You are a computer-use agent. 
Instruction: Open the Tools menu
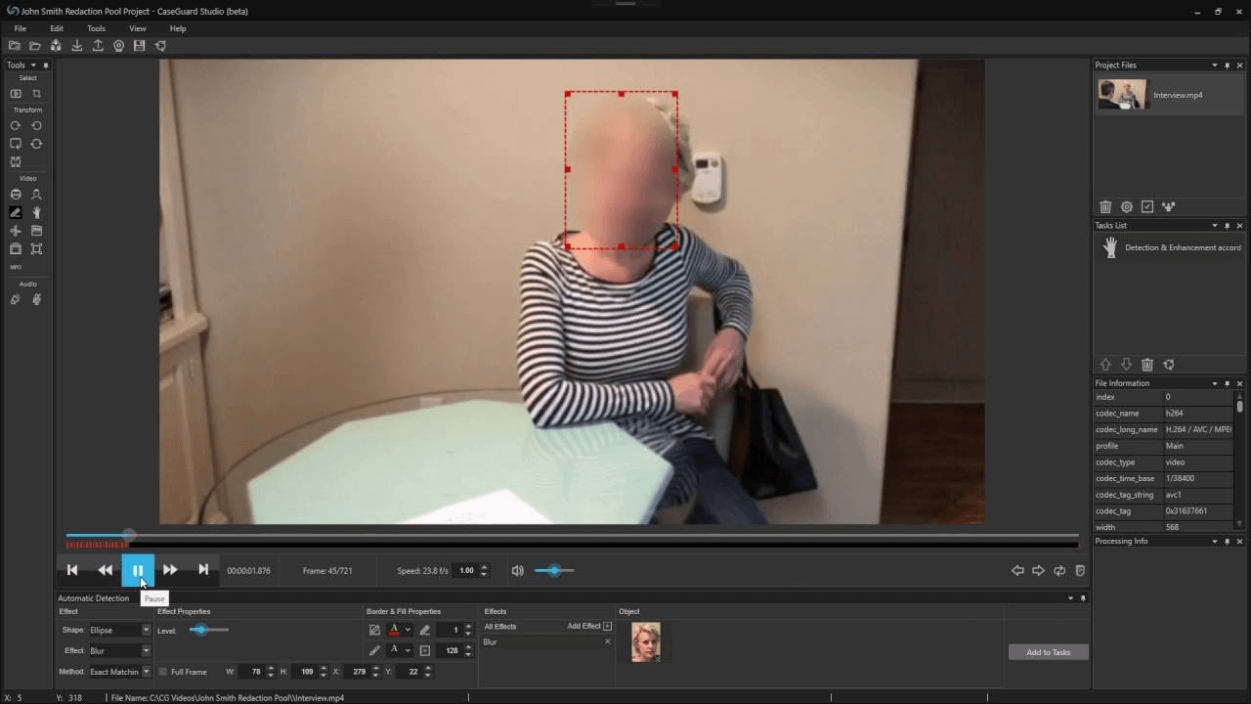point(96,28)
